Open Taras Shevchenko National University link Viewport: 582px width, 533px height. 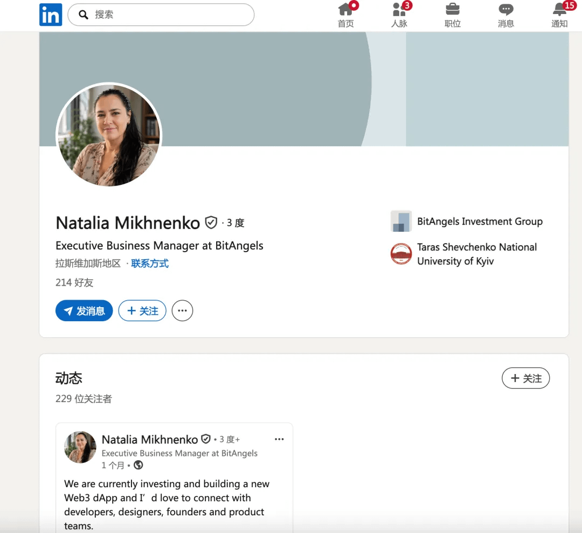pyautogui.click(x=477, y=254)
